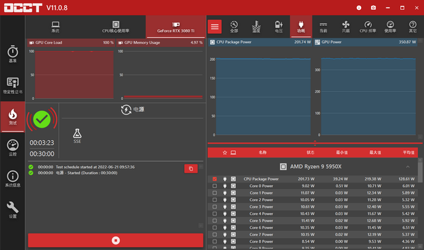This screenshot has height=250, width=424.
Task: Click the info icon in the title bar
Action: (359, 7)
